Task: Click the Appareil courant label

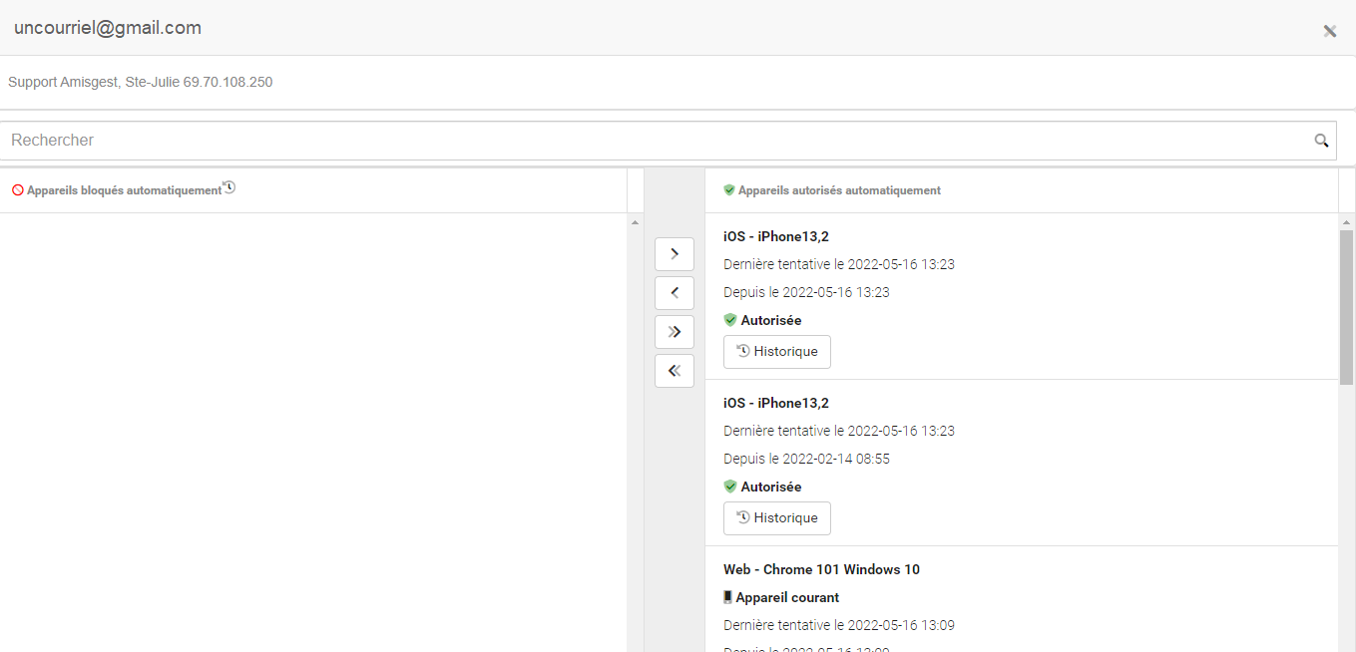Action: coord(787,597)
